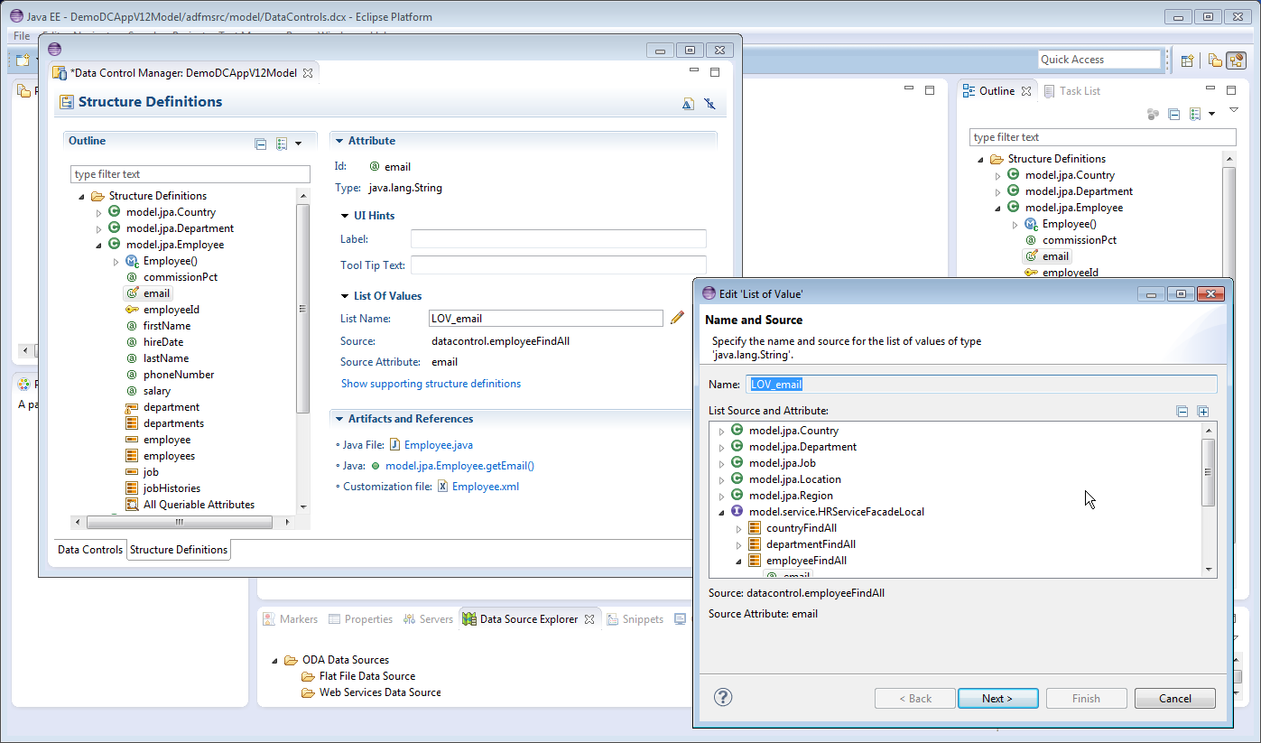Select hireDate in the editor outline tree
This screenshot has height=743, width=1261.
coord(162,342)
